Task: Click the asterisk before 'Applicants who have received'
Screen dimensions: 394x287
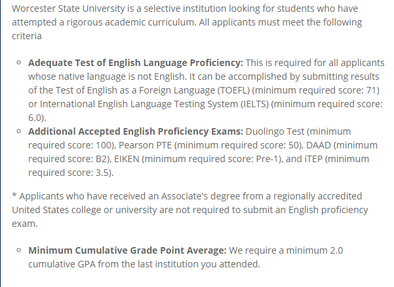Action: click(14, 195)
